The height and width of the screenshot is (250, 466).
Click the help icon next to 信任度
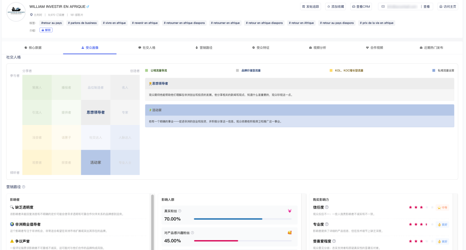pos(327,207)
